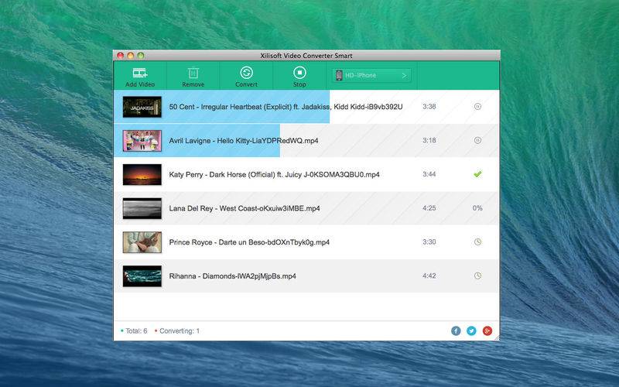Pause the 50 Cent video conversion

tap(477, 106)
